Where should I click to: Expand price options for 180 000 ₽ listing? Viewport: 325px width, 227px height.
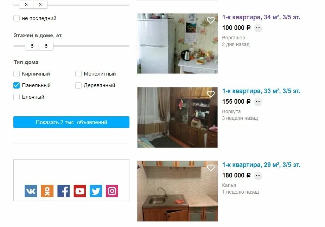(x=258, y=176)
